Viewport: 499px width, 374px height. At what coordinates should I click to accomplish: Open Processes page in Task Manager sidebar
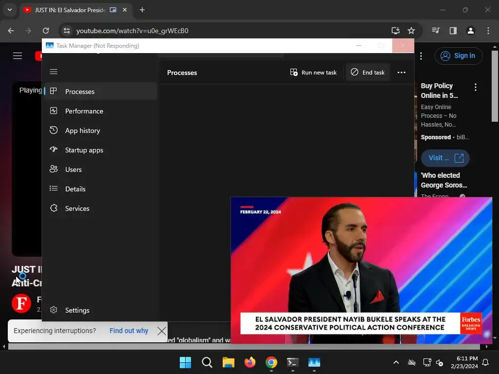point(100,92)
